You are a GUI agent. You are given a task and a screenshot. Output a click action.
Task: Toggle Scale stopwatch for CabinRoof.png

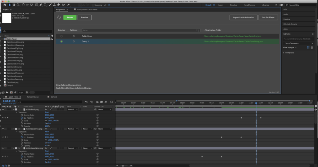point(22,121)
